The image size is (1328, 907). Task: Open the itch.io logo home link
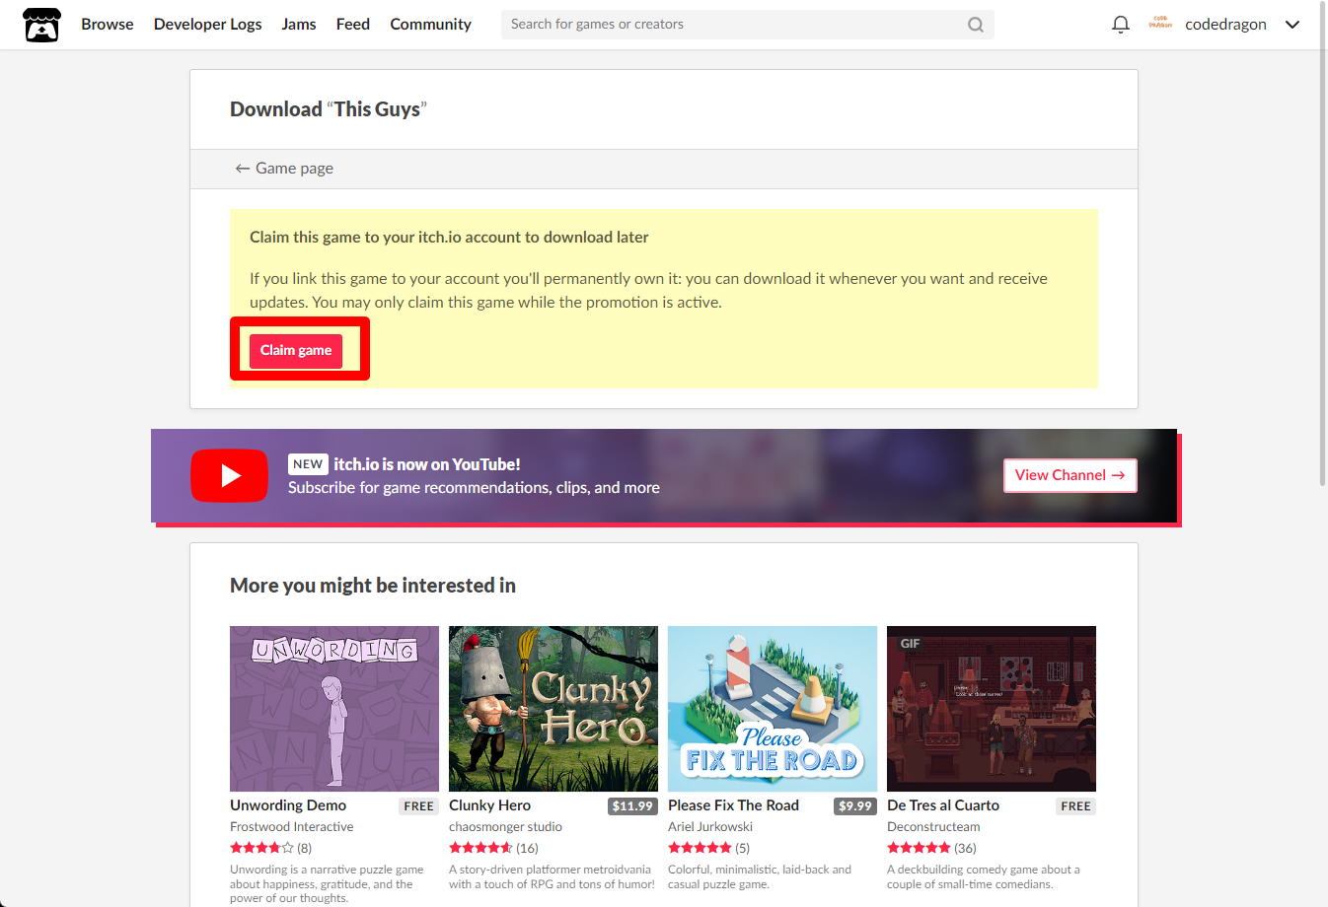[41, 25]
